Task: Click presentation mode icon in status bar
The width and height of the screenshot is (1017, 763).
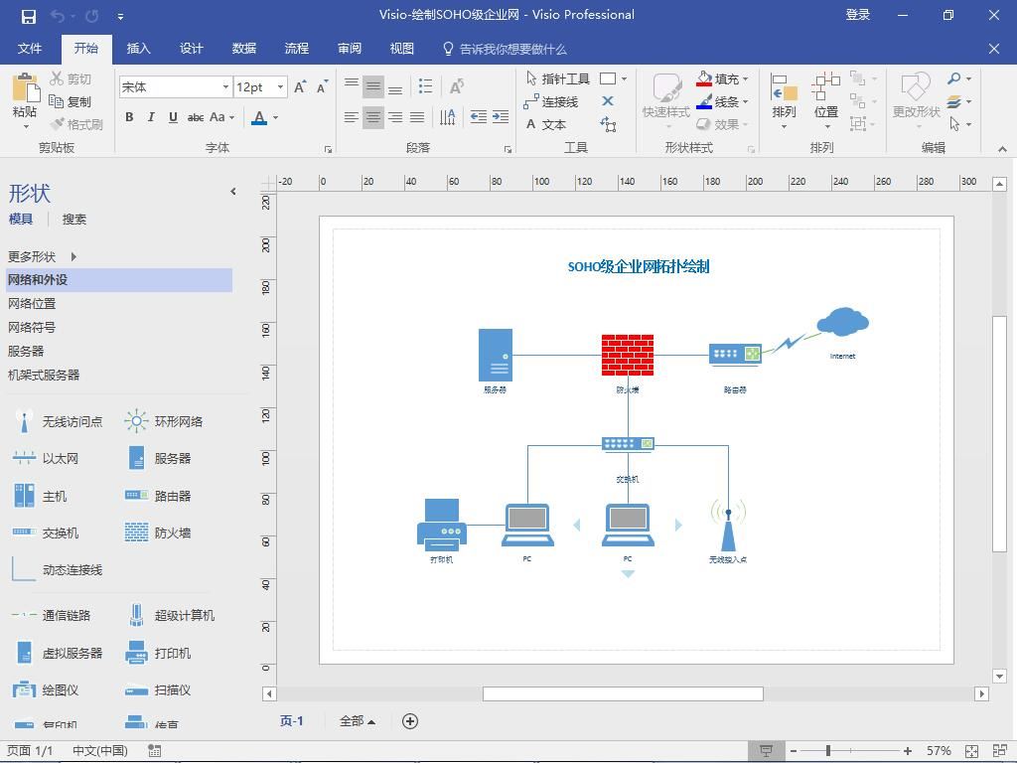Action: point(766,751)
